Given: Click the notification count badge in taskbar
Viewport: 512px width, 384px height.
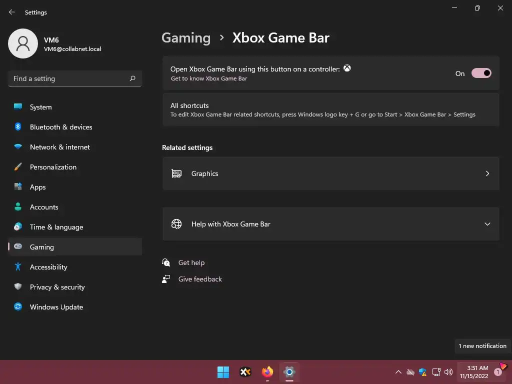Looking at the screenshot, I should (498, 372).
